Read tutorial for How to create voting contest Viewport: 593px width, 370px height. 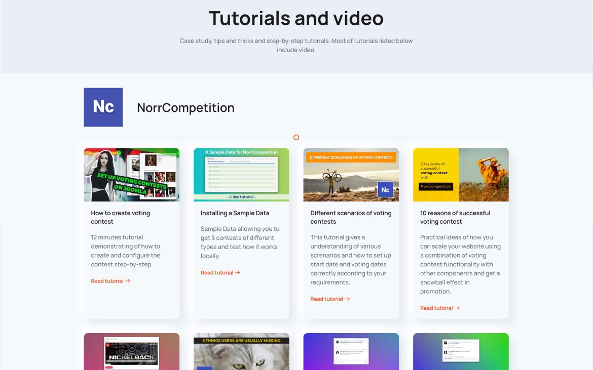coord(110,281)
